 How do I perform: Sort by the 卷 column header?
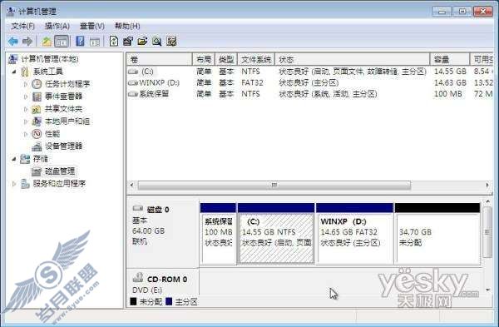(160, 60)
